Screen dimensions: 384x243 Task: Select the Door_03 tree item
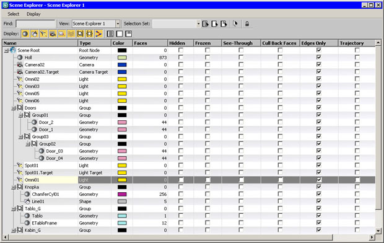[x=55, y=151]
